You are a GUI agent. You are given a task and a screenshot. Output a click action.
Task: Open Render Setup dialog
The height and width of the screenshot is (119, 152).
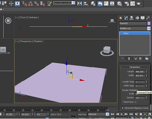127,4
